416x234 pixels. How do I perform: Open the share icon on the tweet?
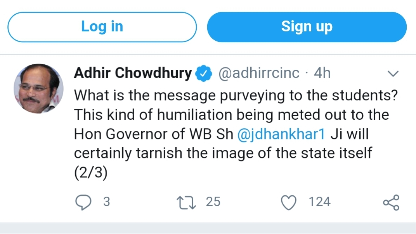[x=391, y=202]
